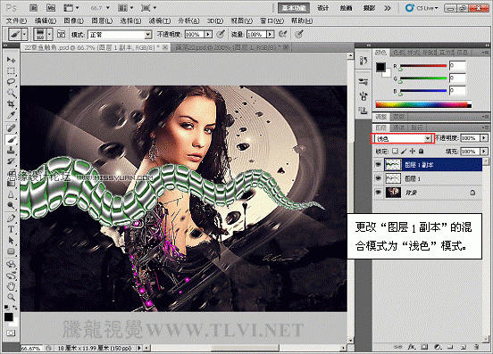
Task: Open the 文件(F) menu
Action: click(x=16, y=21)
